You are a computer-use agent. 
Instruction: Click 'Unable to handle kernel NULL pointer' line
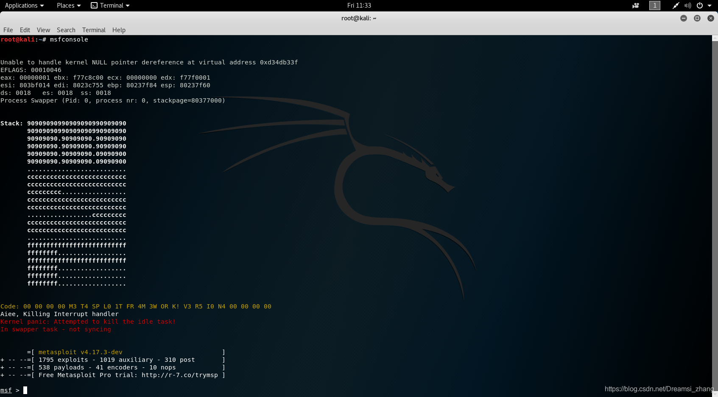tap(149, 62)
